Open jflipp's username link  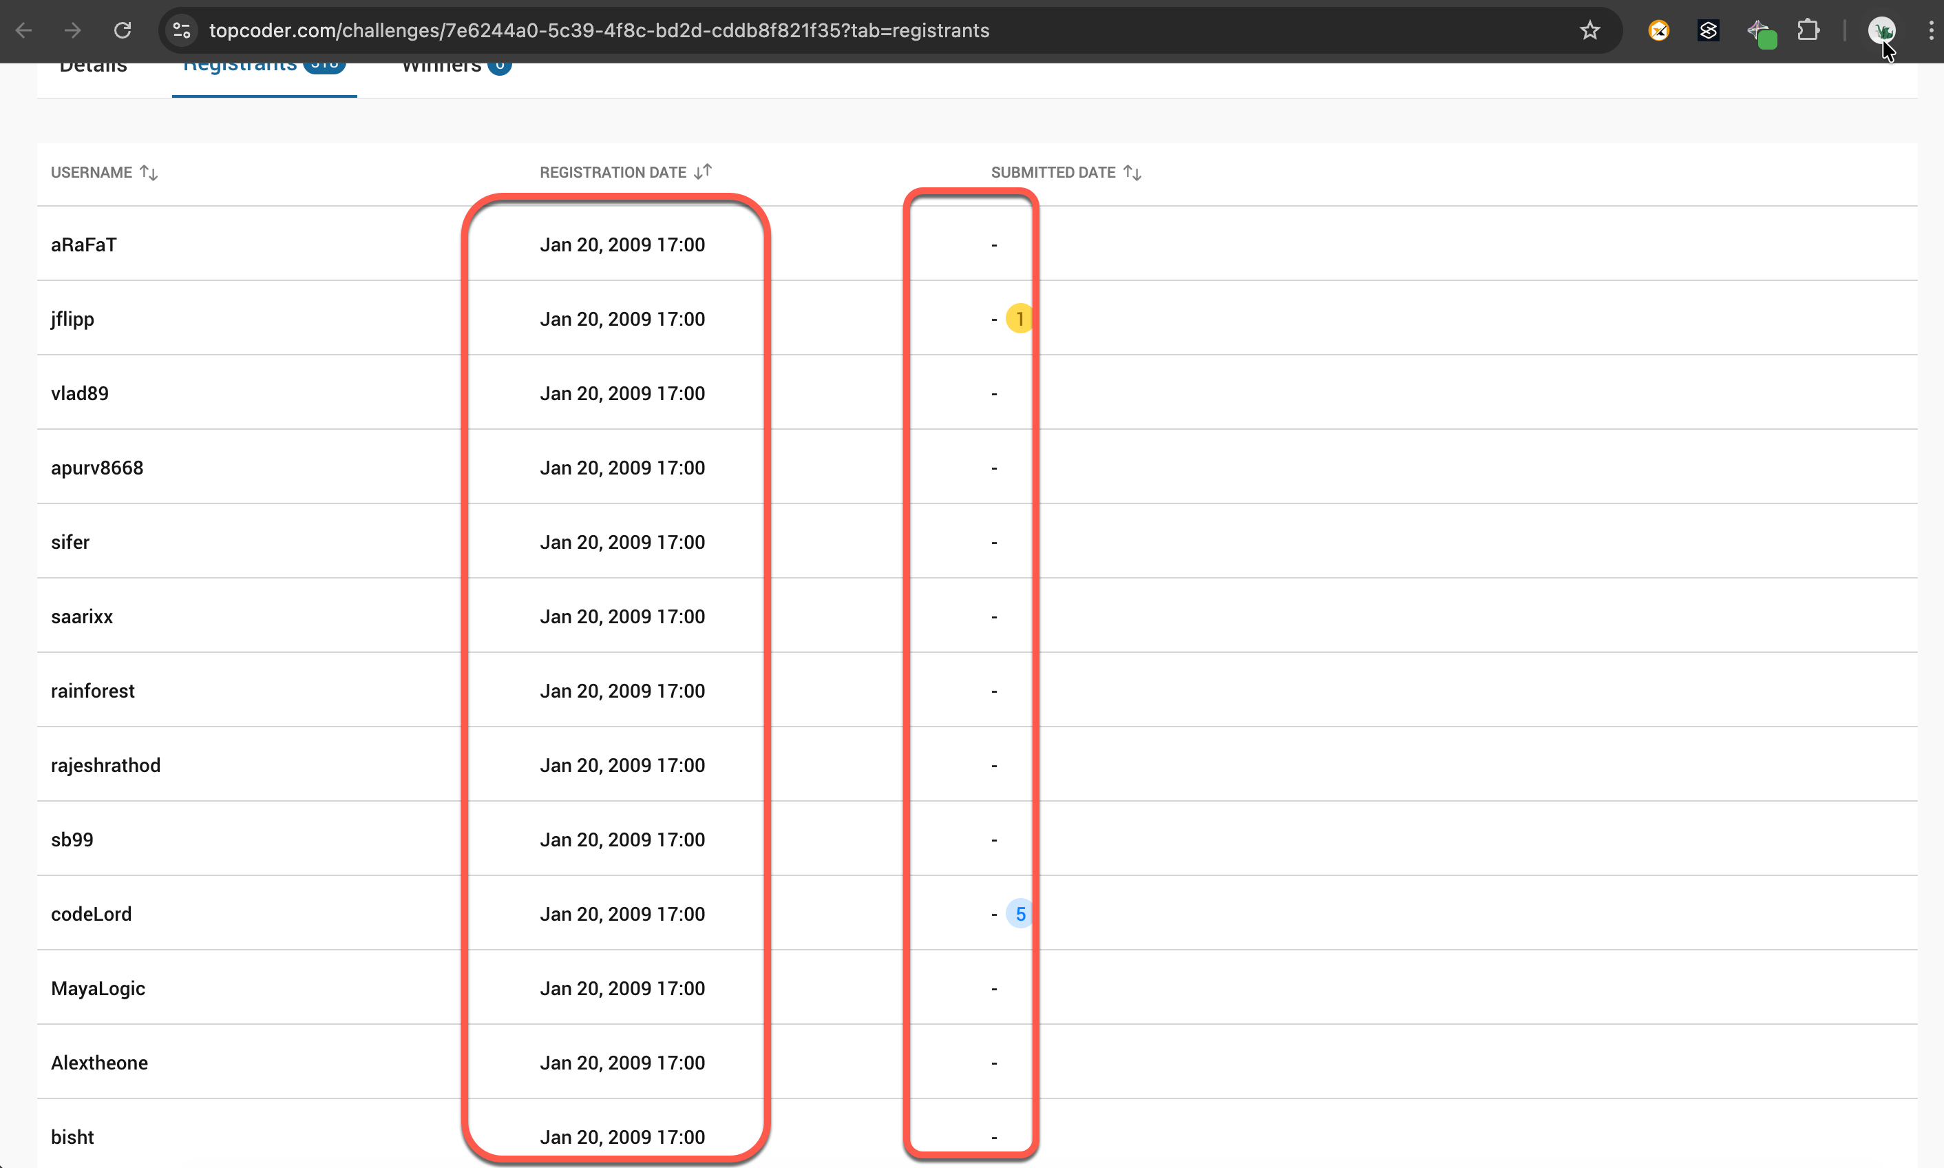[x=72, y=319]
